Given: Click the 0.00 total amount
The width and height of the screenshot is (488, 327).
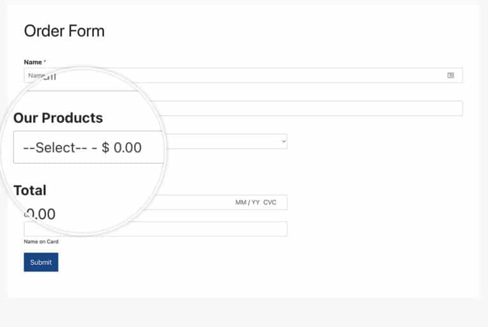Looking at the screenshot, I should click(40, 214).
